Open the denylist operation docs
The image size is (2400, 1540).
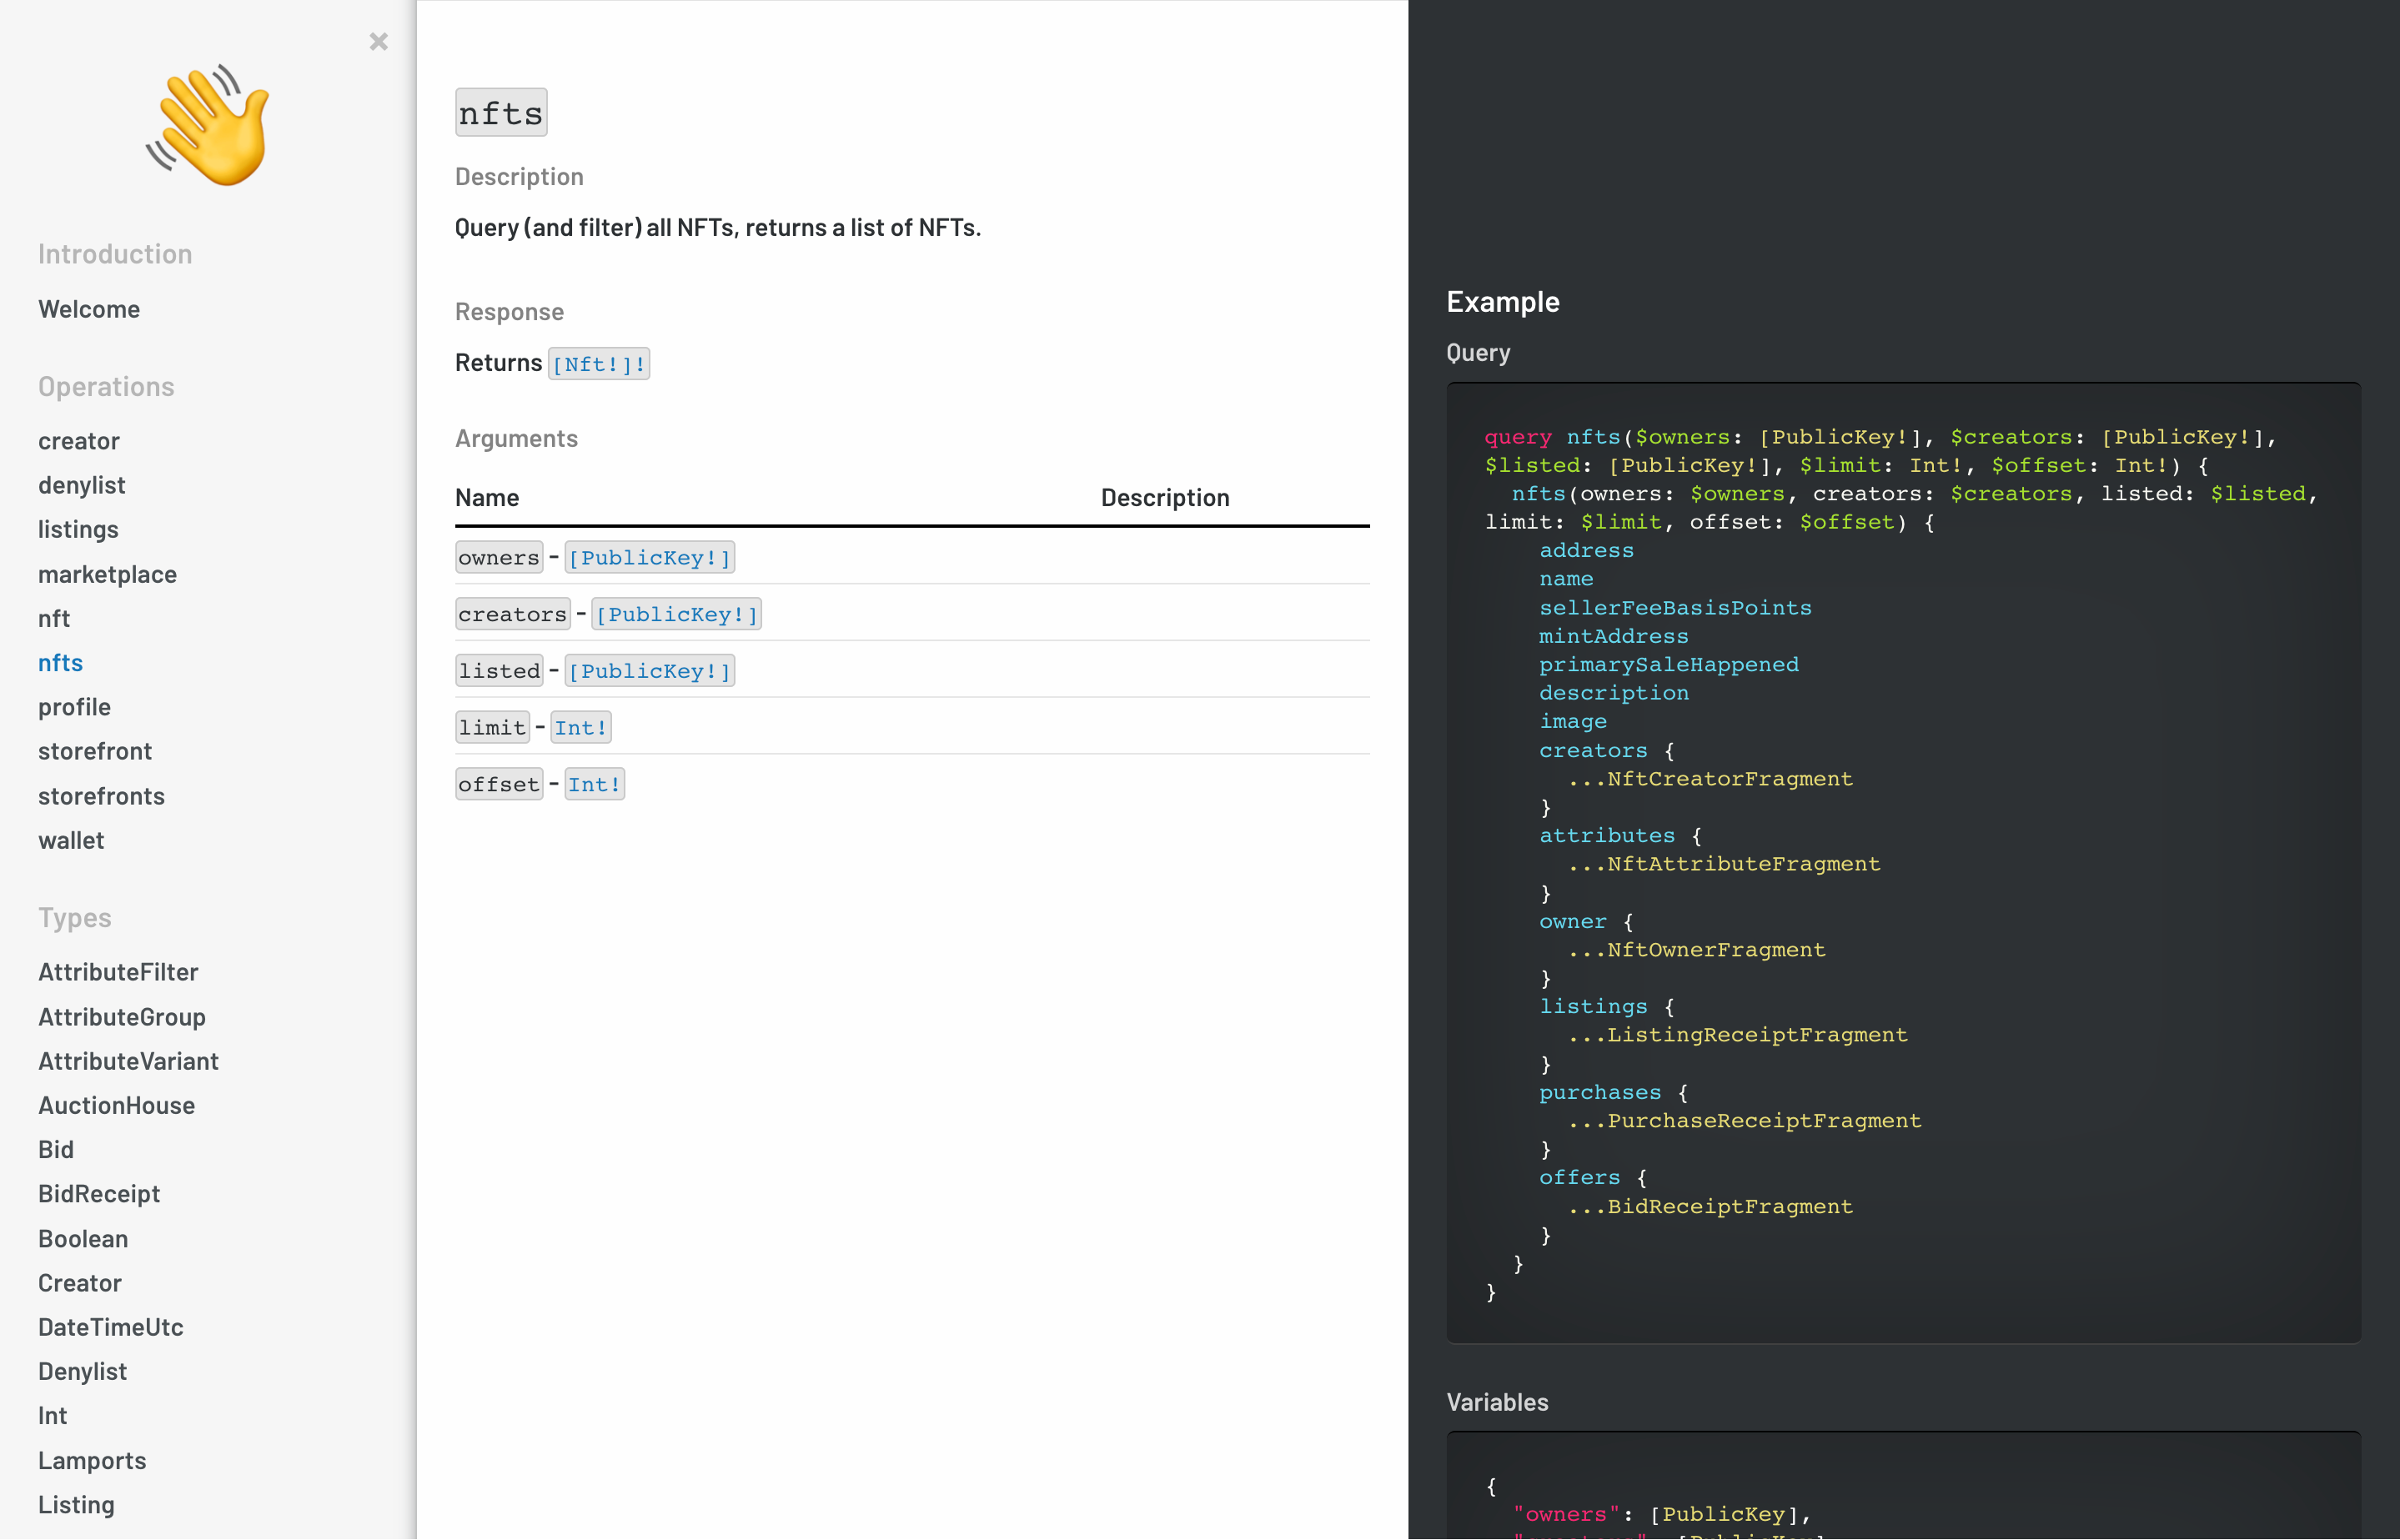(x=82, y=485)
